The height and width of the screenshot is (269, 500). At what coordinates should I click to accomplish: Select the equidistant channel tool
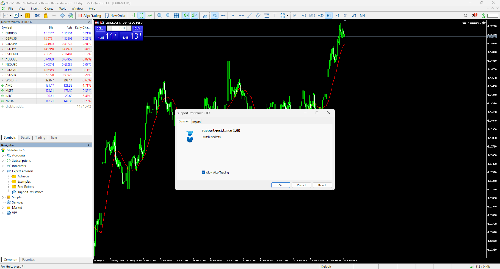click(x=258, y=16)
